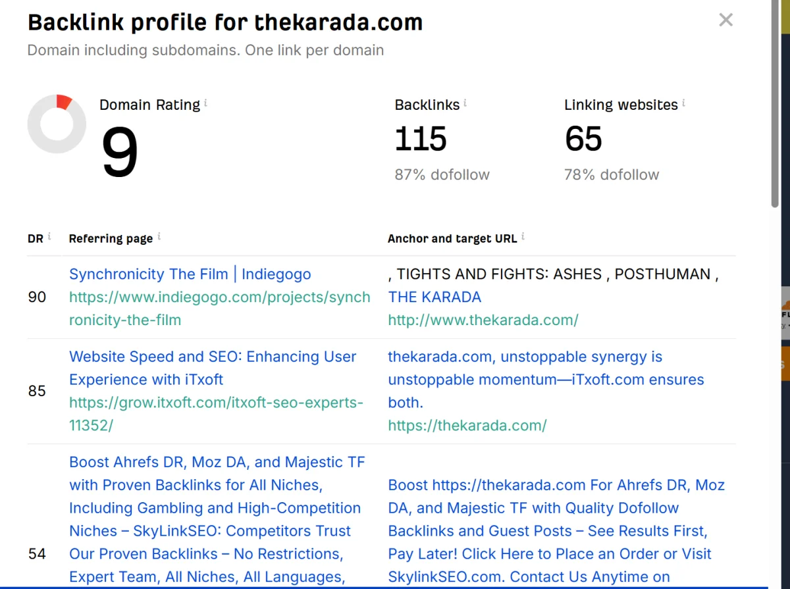790x589 pixels.
Task: Click the DR value 54 in SkyLinkSEO row
Action: pyautogui.click(x=37, y=554)
